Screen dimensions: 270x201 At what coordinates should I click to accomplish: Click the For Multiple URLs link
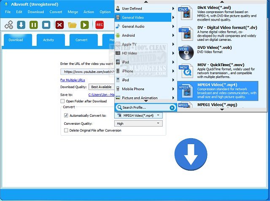pos(73,80)
